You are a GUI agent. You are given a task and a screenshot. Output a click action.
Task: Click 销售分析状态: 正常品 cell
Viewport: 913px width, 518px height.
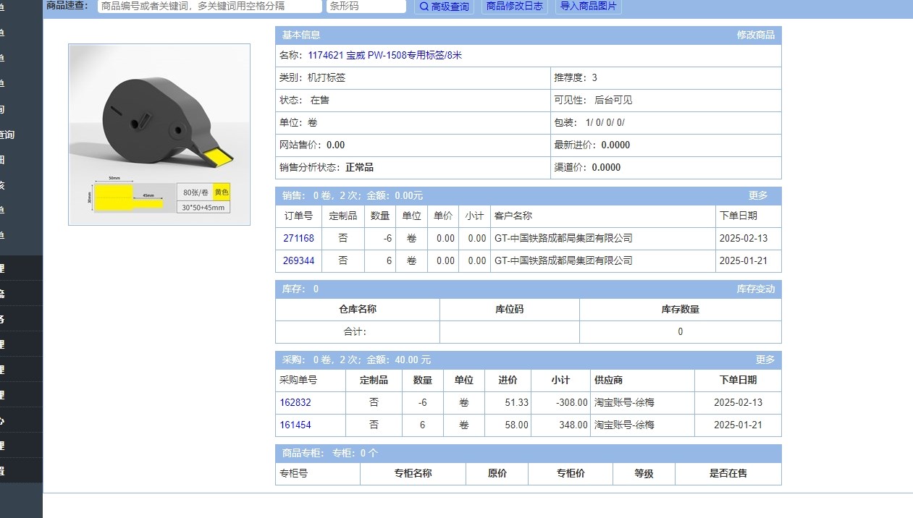413,167
